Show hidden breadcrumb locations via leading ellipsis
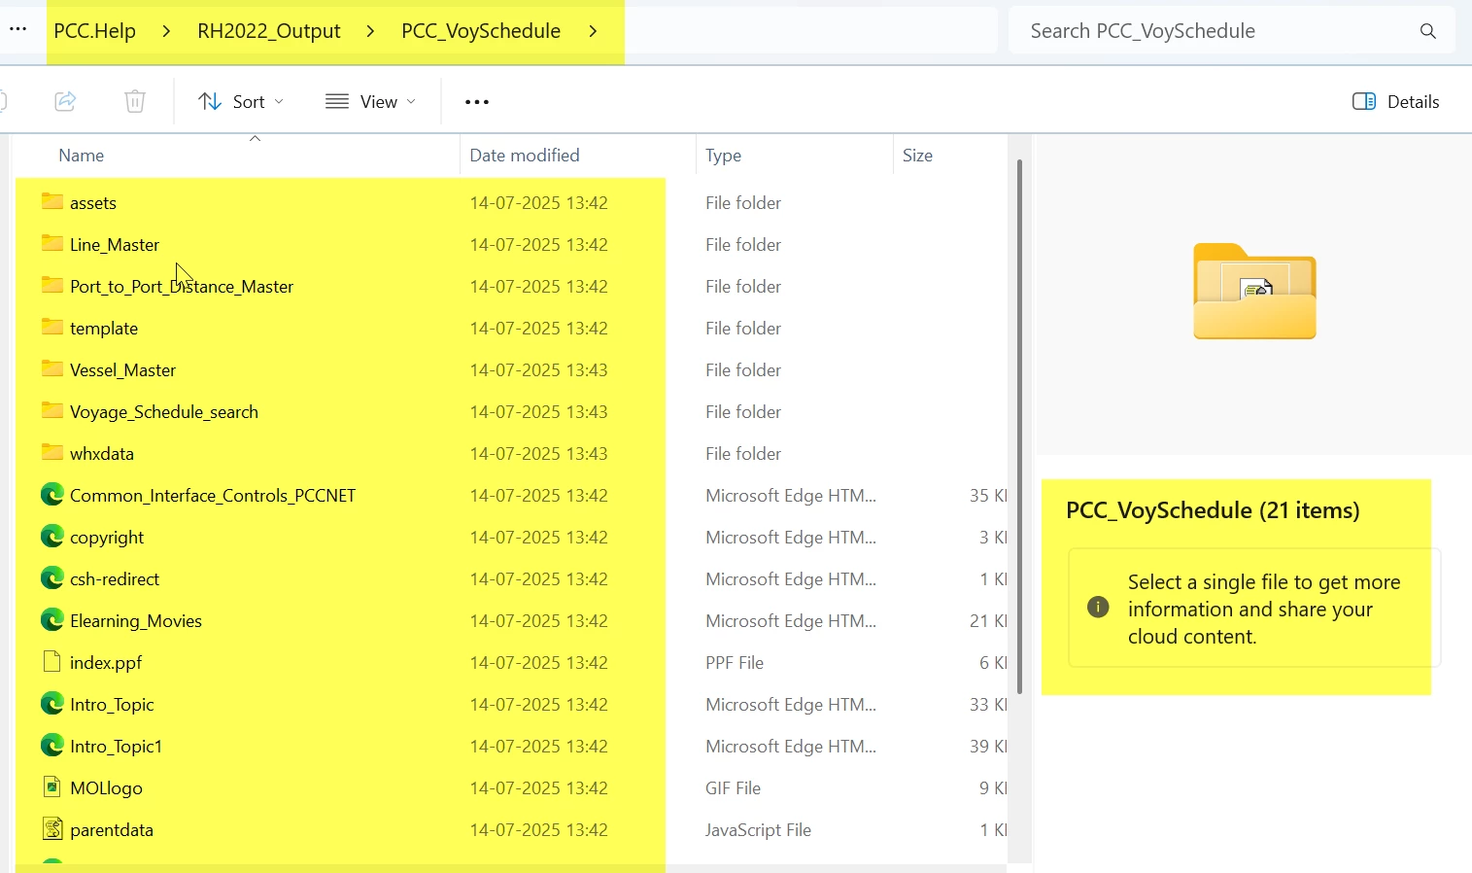The image size is (1472, 873). [x=17, y=31]
